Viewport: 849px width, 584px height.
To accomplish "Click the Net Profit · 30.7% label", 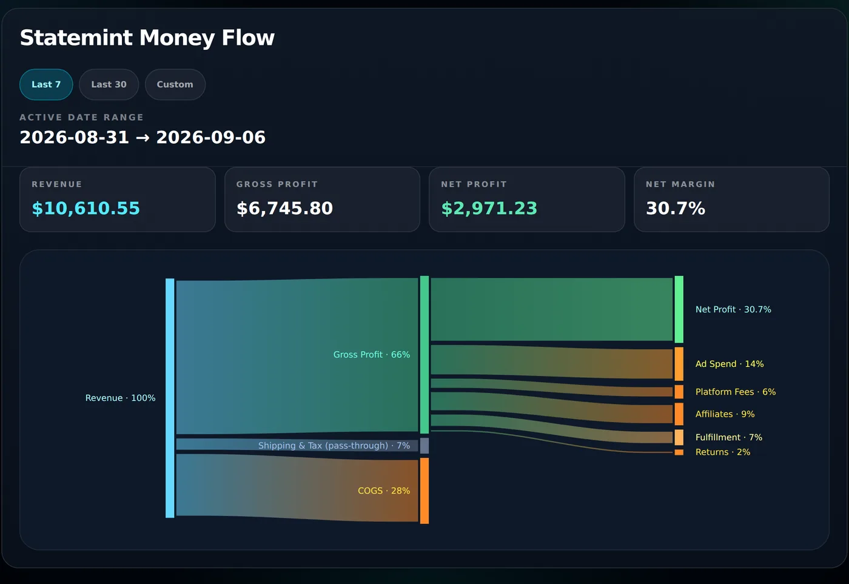I will 733,309.
